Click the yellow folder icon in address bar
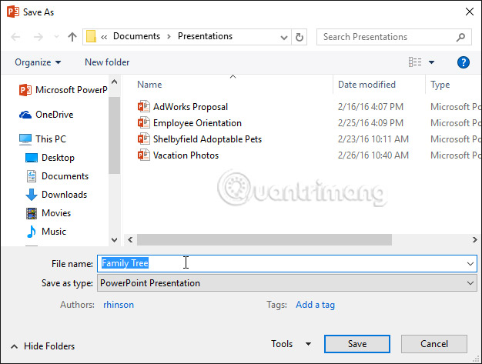482x364 pixels. [x=91, y=36]
